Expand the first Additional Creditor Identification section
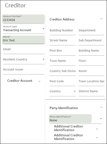107x144 pixels. click(76, 128)
